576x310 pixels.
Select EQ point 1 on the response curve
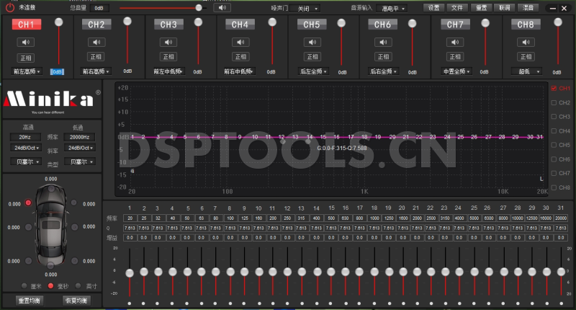[132, 137]
